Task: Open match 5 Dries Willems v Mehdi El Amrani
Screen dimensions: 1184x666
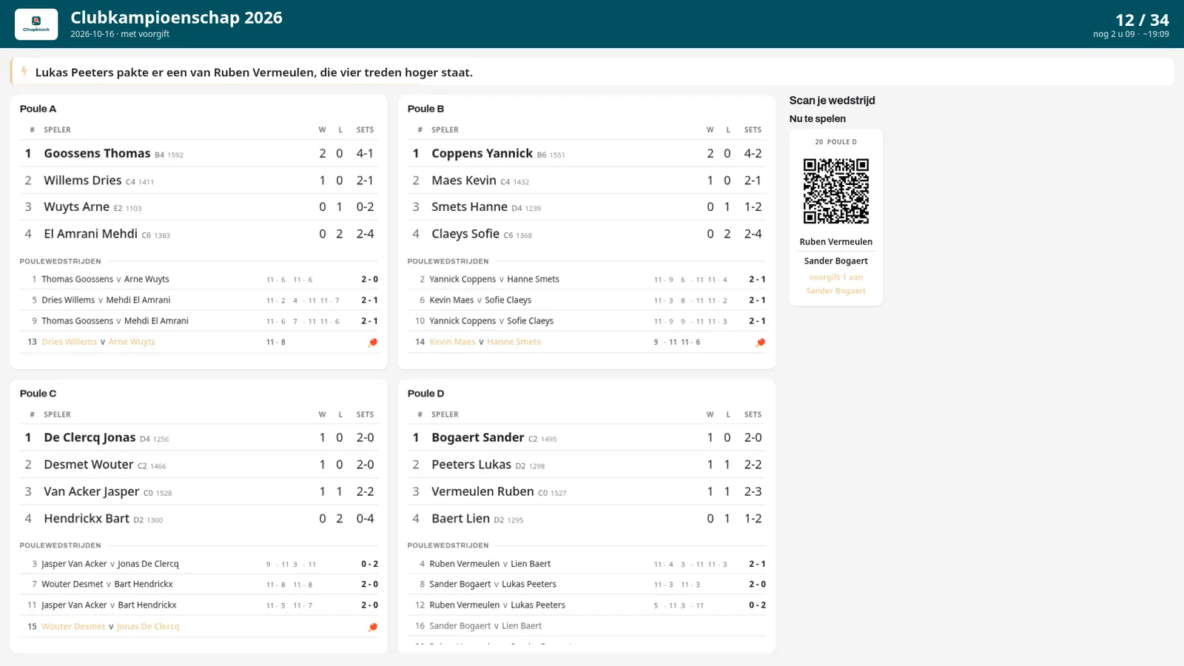Action: click(199, 300)
